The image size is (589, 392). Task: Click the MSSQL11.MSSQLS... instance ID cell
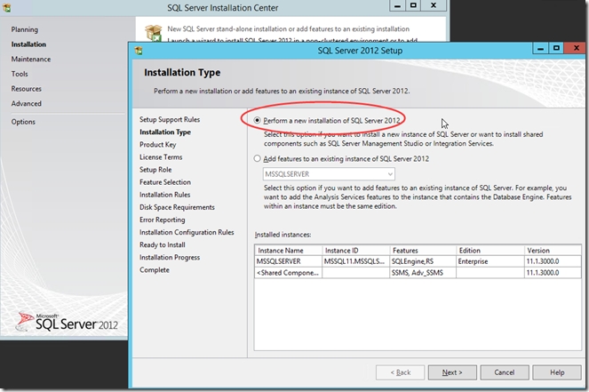point(355,261)
